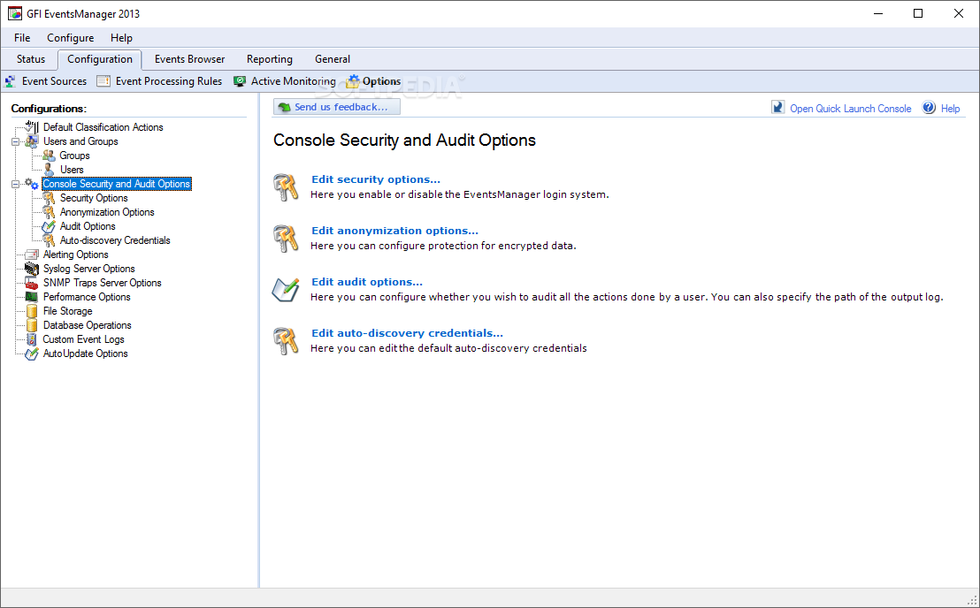Click the keys icon beside Edit security options

(286, 187)
